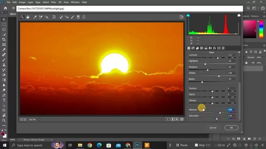Viewport: 266px width, 149px height.
Task: Zoom out preview with the minus button
Action: [22, 120]
